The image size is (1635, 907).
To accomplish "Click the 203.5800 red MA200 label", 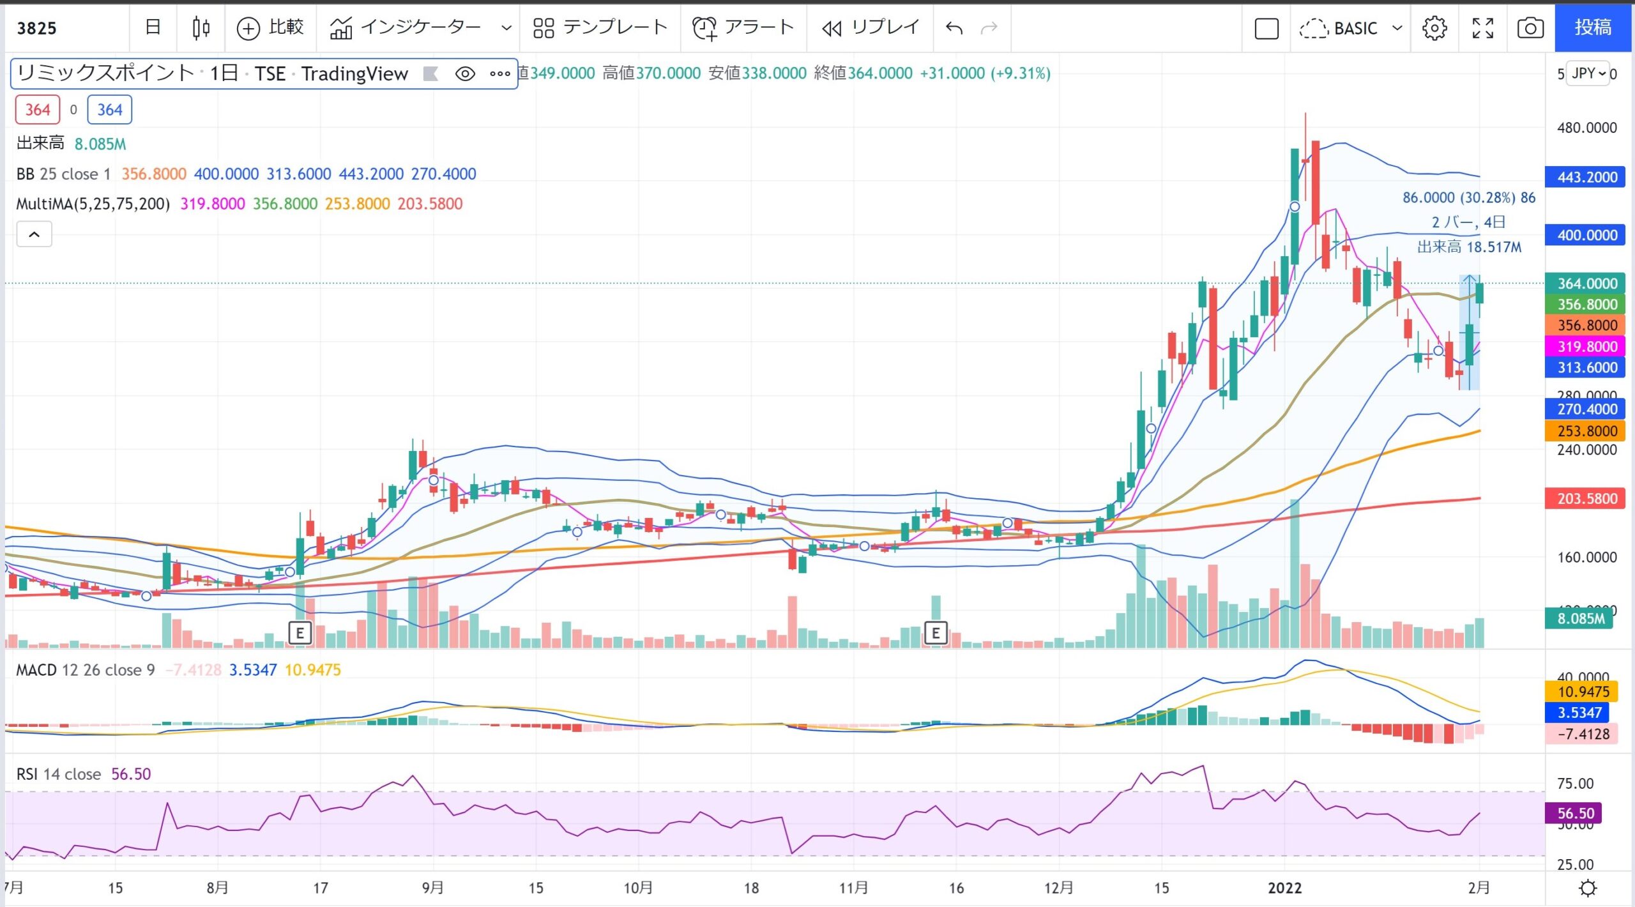I will (x=1585, y=498).
